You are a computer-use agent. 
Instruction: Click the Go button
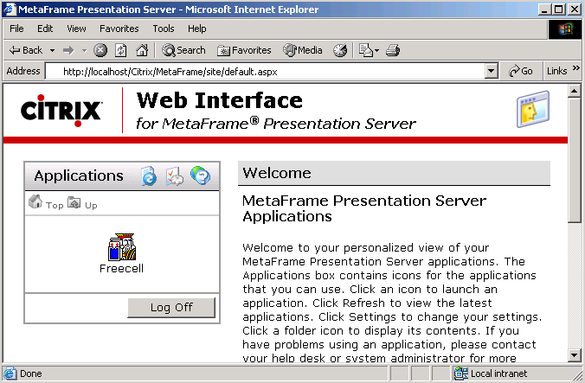(x=521, y=71)
